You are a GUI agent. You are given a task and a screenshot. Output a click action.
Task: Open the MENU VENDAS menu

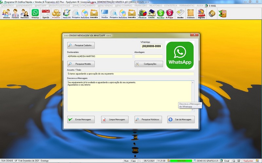[x=105, y=6]
